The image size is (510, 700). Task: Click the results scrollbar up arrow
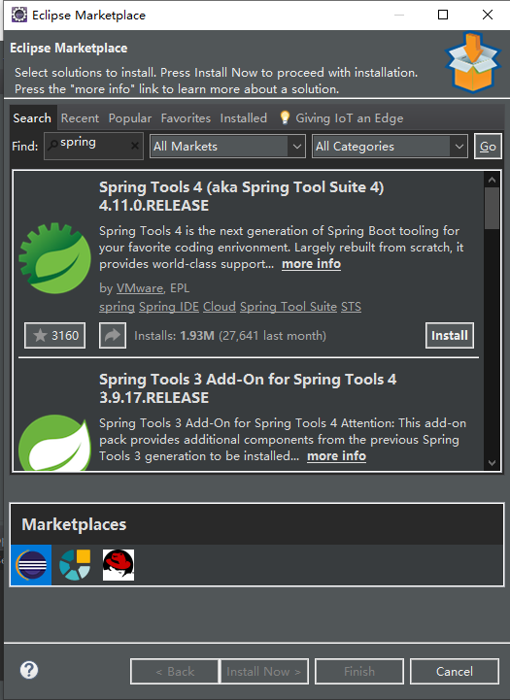[492, 180]
